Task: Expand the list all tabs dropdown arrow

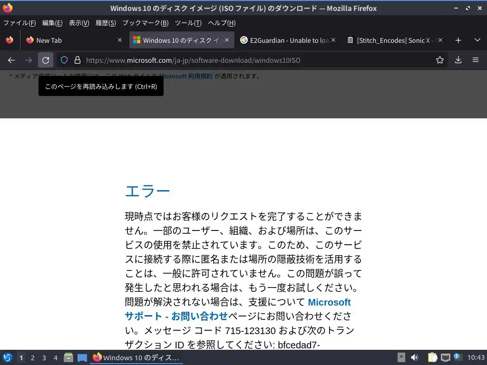Action: [x=477, y=40]
